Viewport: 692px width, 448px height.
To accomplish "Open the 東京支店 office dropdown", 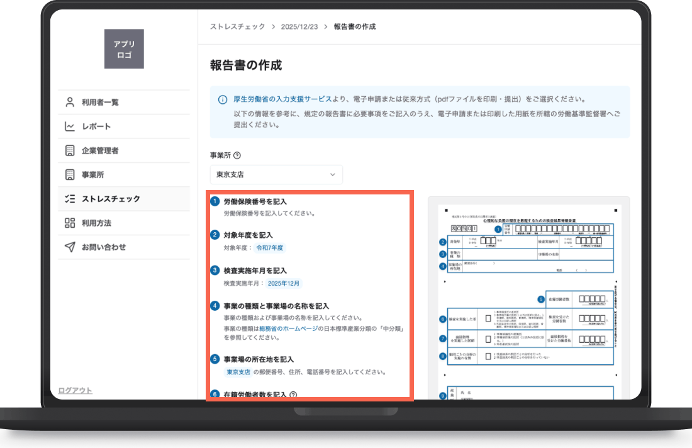I will [x=276, y=175].
